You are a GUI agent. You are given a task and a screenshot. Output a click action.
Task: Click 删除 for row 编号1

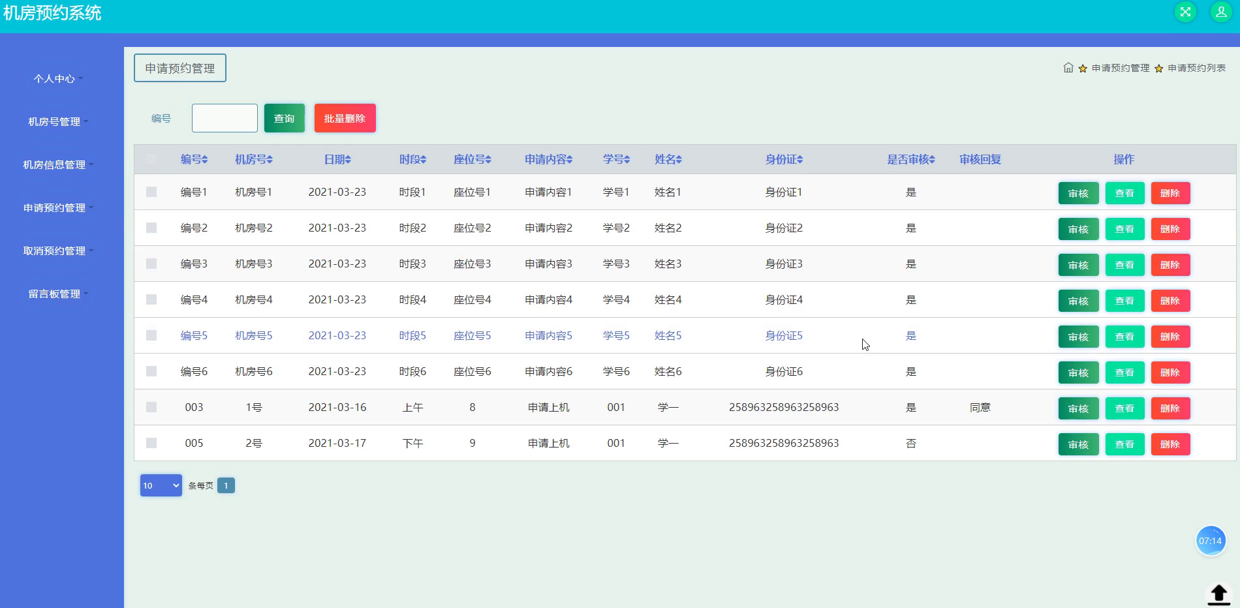[x=1170, y=193]
